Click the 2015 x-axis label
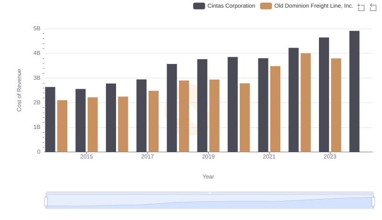Image resolution: width=382 pixels, height=220 pixels. (x=86, y=157)
